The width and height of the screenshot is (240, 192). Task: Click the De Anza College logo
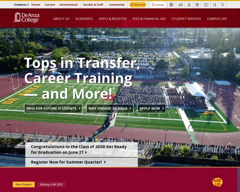26,18
